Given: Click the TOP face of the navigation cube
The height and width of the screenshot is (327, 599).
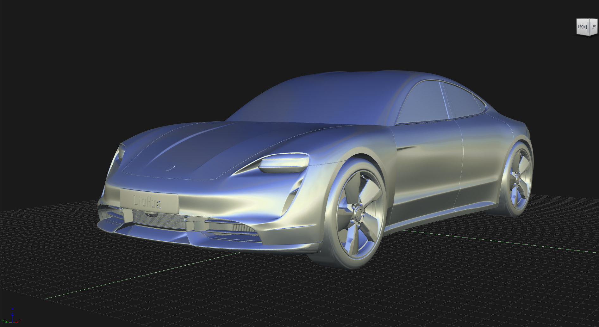Looking at the screenshot, I should [587, 19].
